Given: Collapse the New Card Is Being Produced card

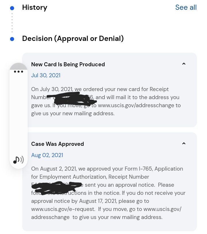Looking at the screenshot, I should [x=184, y=64].
